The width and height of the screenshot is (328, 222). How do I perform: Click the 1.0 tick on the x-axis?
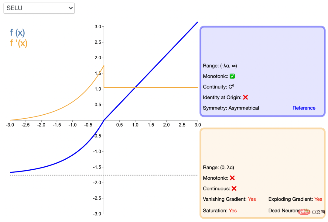pos(135,125)
